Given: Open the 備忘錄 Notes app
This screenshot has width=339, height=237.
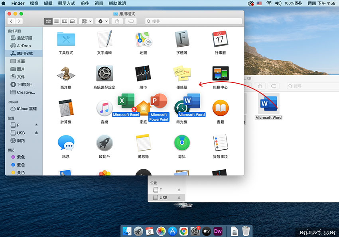Looking at the screenshot, I should tap(143, 143).
